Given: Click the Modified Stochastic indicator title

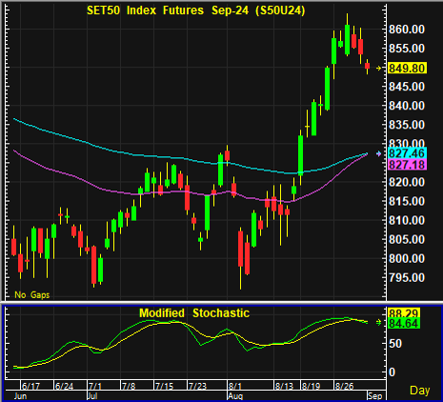Looking at the screenshot, I should point(194,313).
